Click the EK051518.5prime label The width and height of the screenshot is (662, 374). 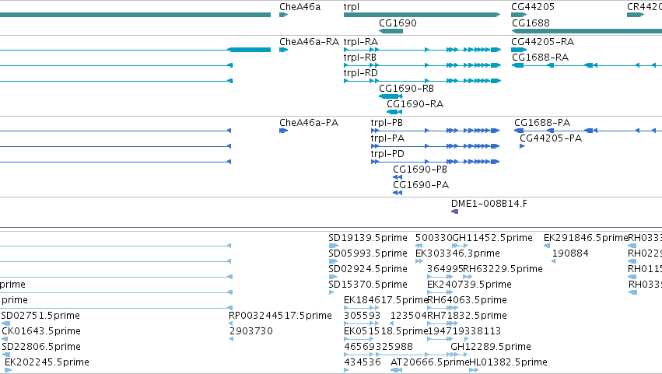(386, 331)
